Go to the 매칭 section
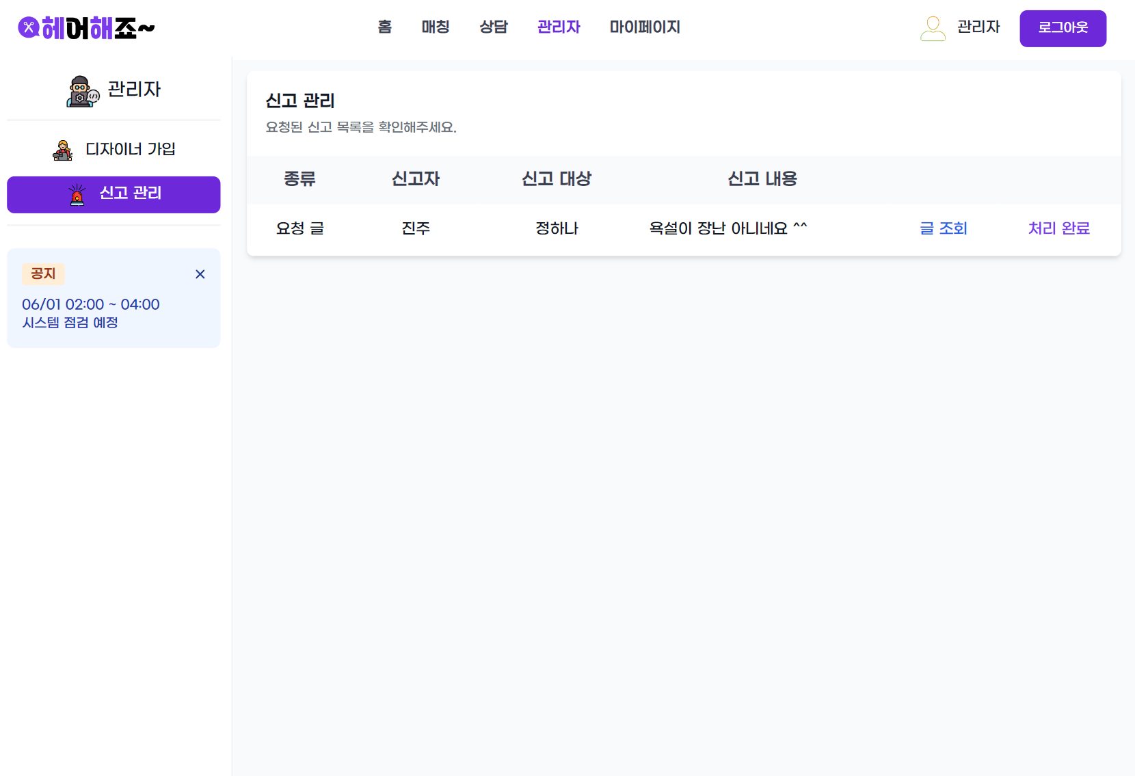Screen dimensions: 1135x776 click(x=435, y=27)
